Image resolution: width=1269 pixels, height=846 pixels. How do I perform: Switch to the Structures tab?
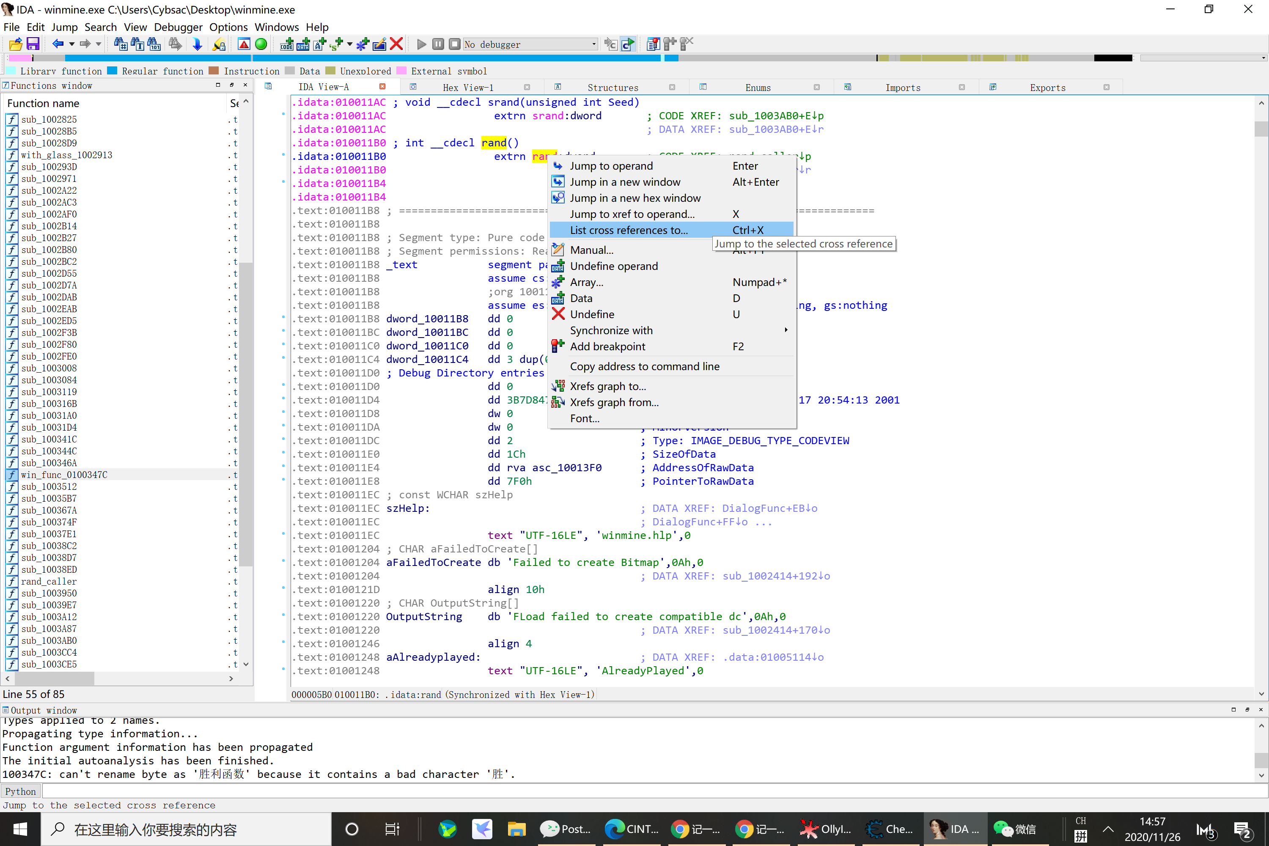pos(613,88)
